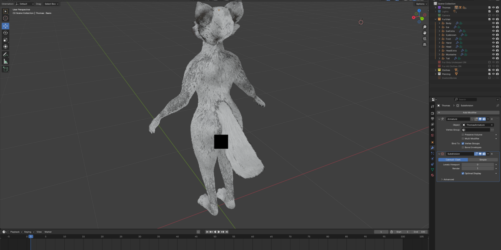Viewport: 501px width, 250px height.
Task: Select the Move tool in toolbar
Action: click(5, 26)
